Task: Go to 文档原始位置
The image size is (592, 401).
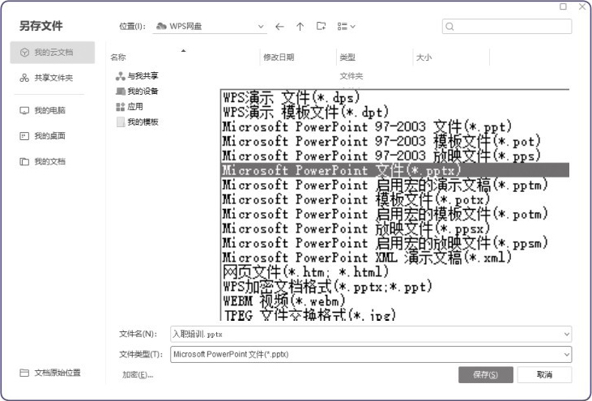Action: (50, 373)
